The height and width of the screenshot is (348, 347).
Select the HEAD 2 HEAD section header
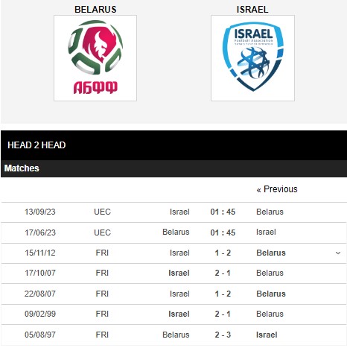pos(36,145)
